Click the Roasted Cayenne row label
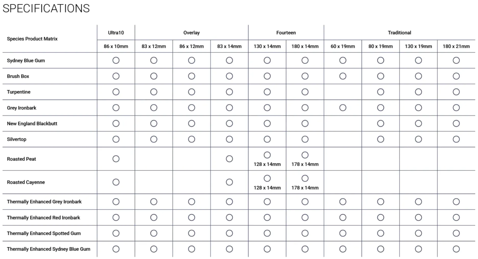Viewport: 478px width, 259px height. (x=26, y=182)
